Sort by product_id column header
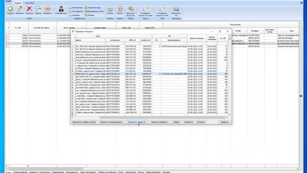The image size is (307, 173). pyautogui.click(x=146, y=40)
